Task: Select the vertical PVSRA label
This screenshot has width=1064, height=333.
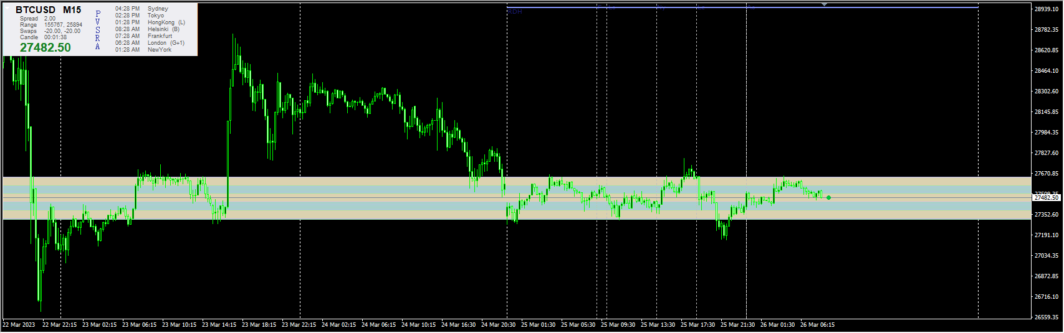Action: 97,30
